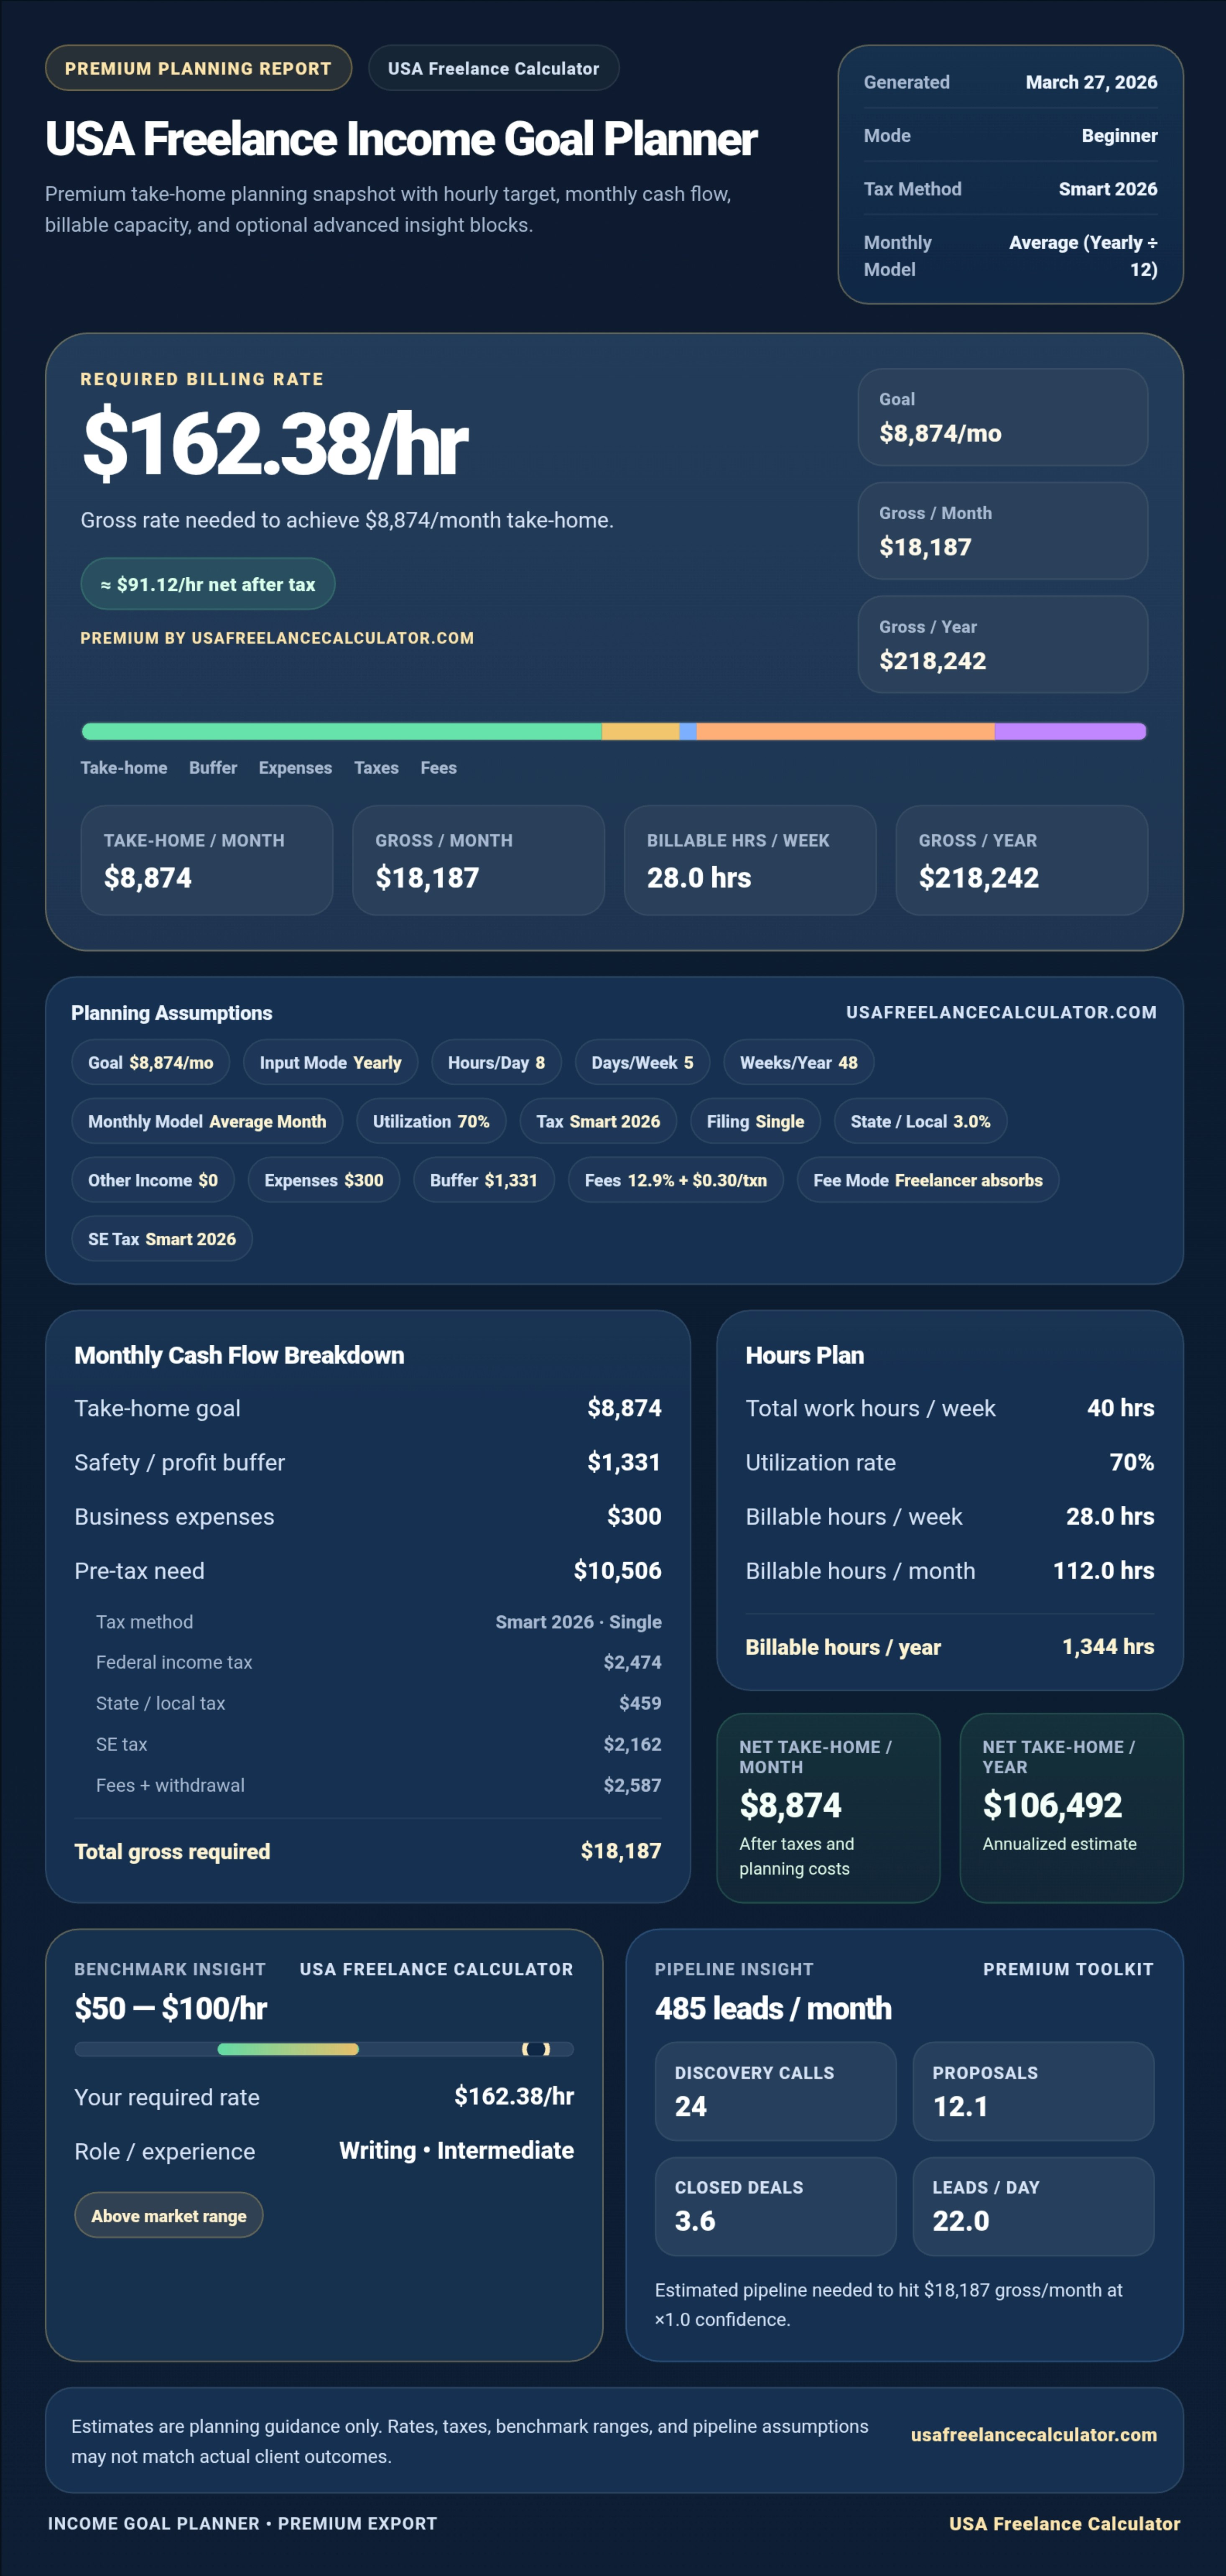Click the Premium by usafreelancecalculator.com text
Screen dimensions: 1226x2576
(x=277, y=638)
